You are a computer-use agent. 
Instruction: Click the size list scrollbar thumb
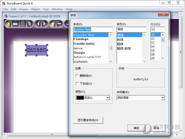click(163, 40)
